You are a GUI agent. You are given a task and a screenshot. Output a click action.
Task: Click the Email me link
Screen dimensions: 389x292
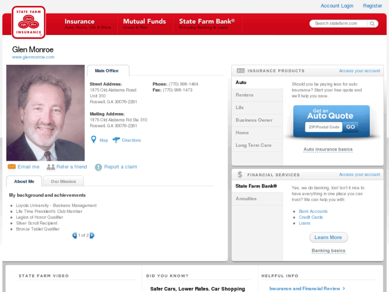[x=28, y=167]
